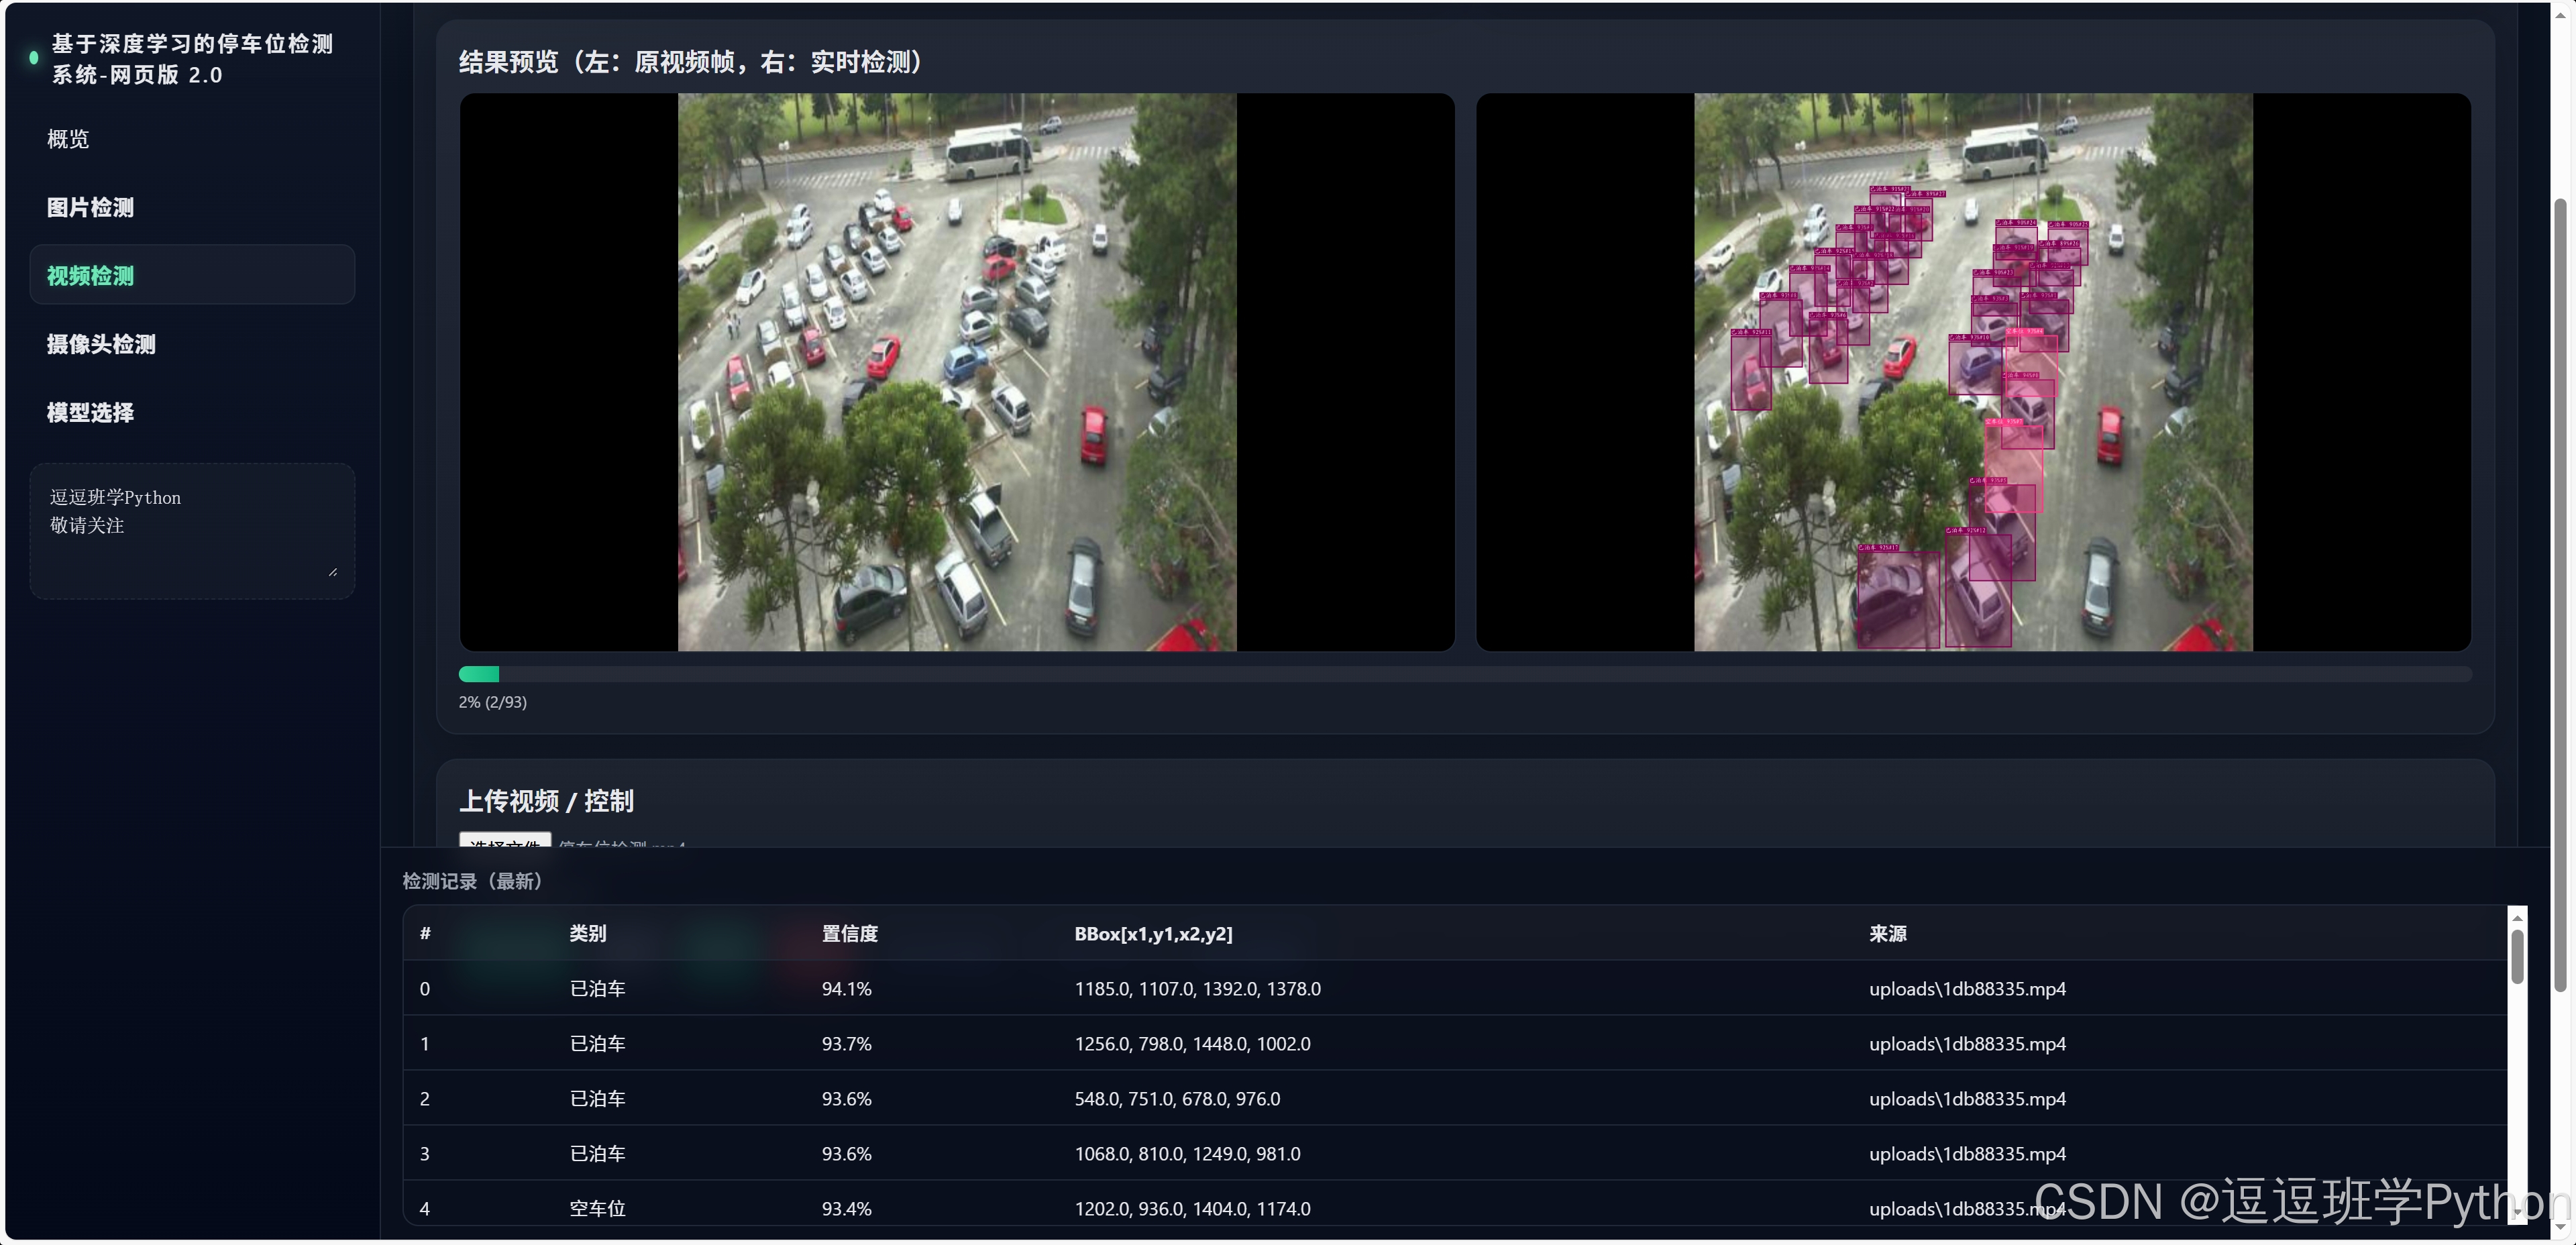2576x1245 pixels.
Task: Click bbox 1185.0, 1107.0, 1392.0, 1378.0
Action: tap(1197, 988)
